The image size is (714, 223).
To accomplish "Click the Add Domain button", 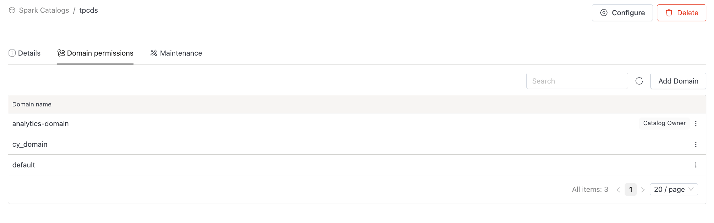I will 678,81.
